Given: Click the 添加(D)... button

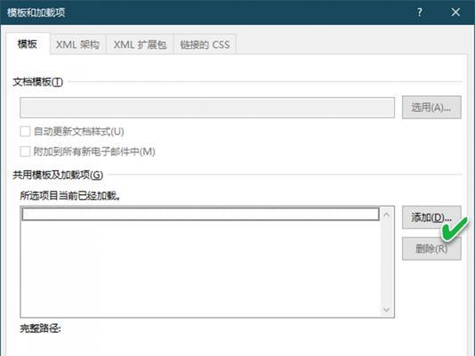Looking at the screenshot, I should (431, 217).
